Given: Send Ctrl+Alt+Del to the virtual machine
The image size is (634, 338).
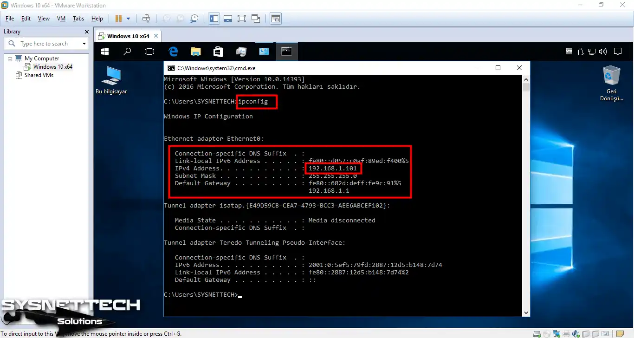Looking at the screenshot, I should [146, 19].
